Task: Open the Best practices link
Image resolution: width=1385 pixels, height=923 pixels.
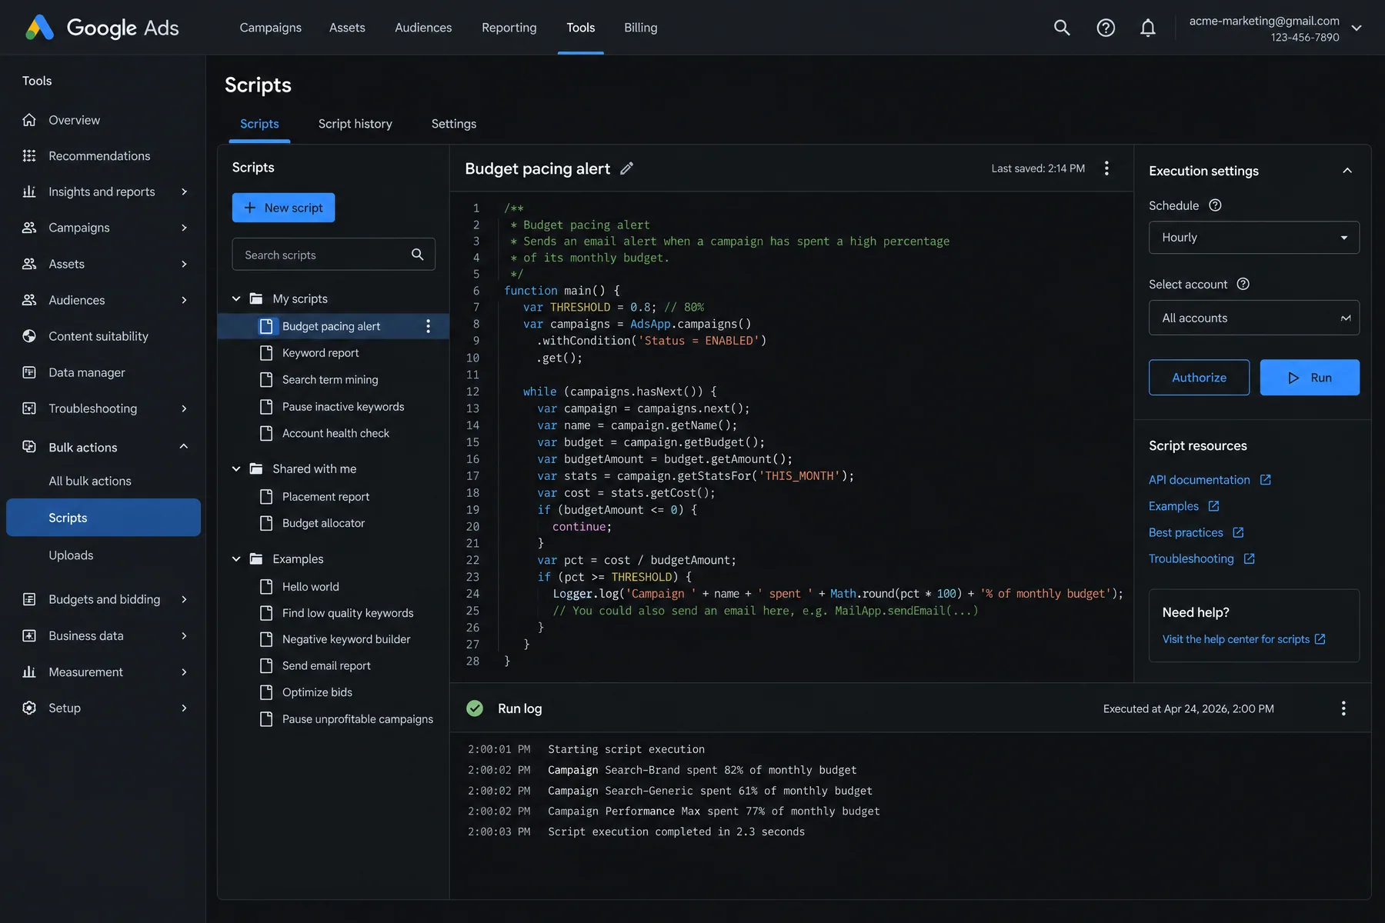Action: (x=1186, y=532)
